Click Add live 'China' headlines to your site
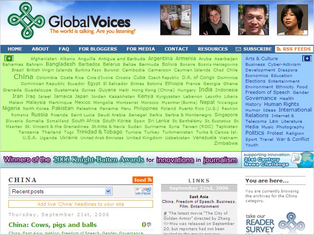 click(x=80, y=204)
